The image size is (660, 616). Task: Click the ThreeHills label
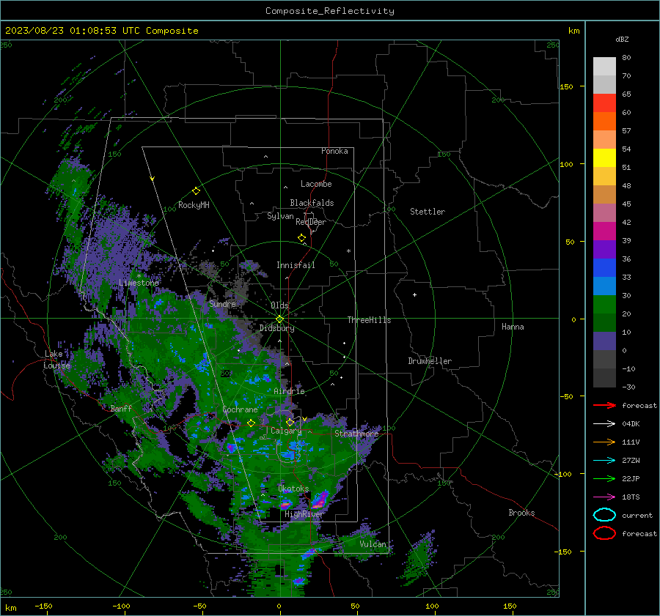(369, 320)
